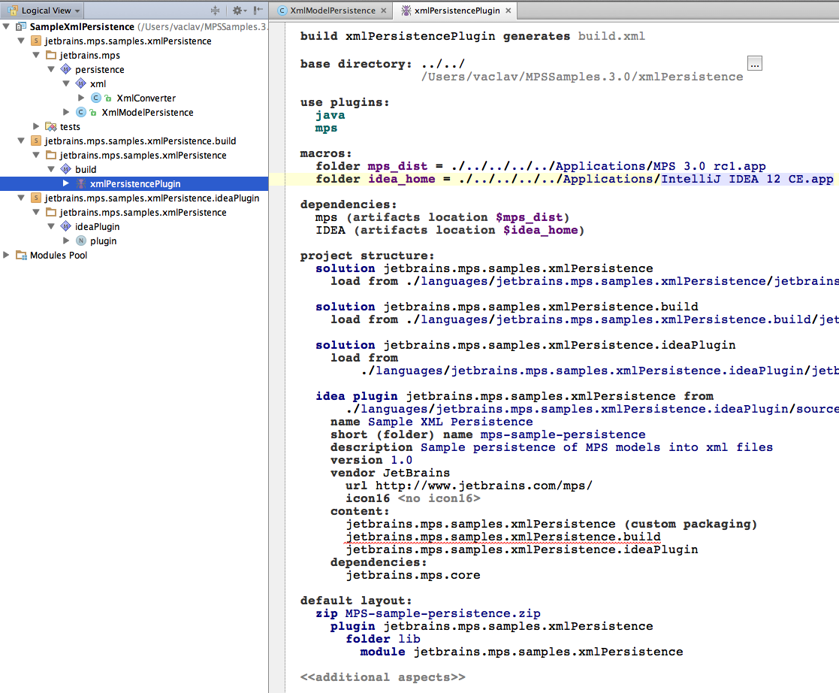
Task: Click the <<additional aspects>> placeholder
Action: point(382,677)
